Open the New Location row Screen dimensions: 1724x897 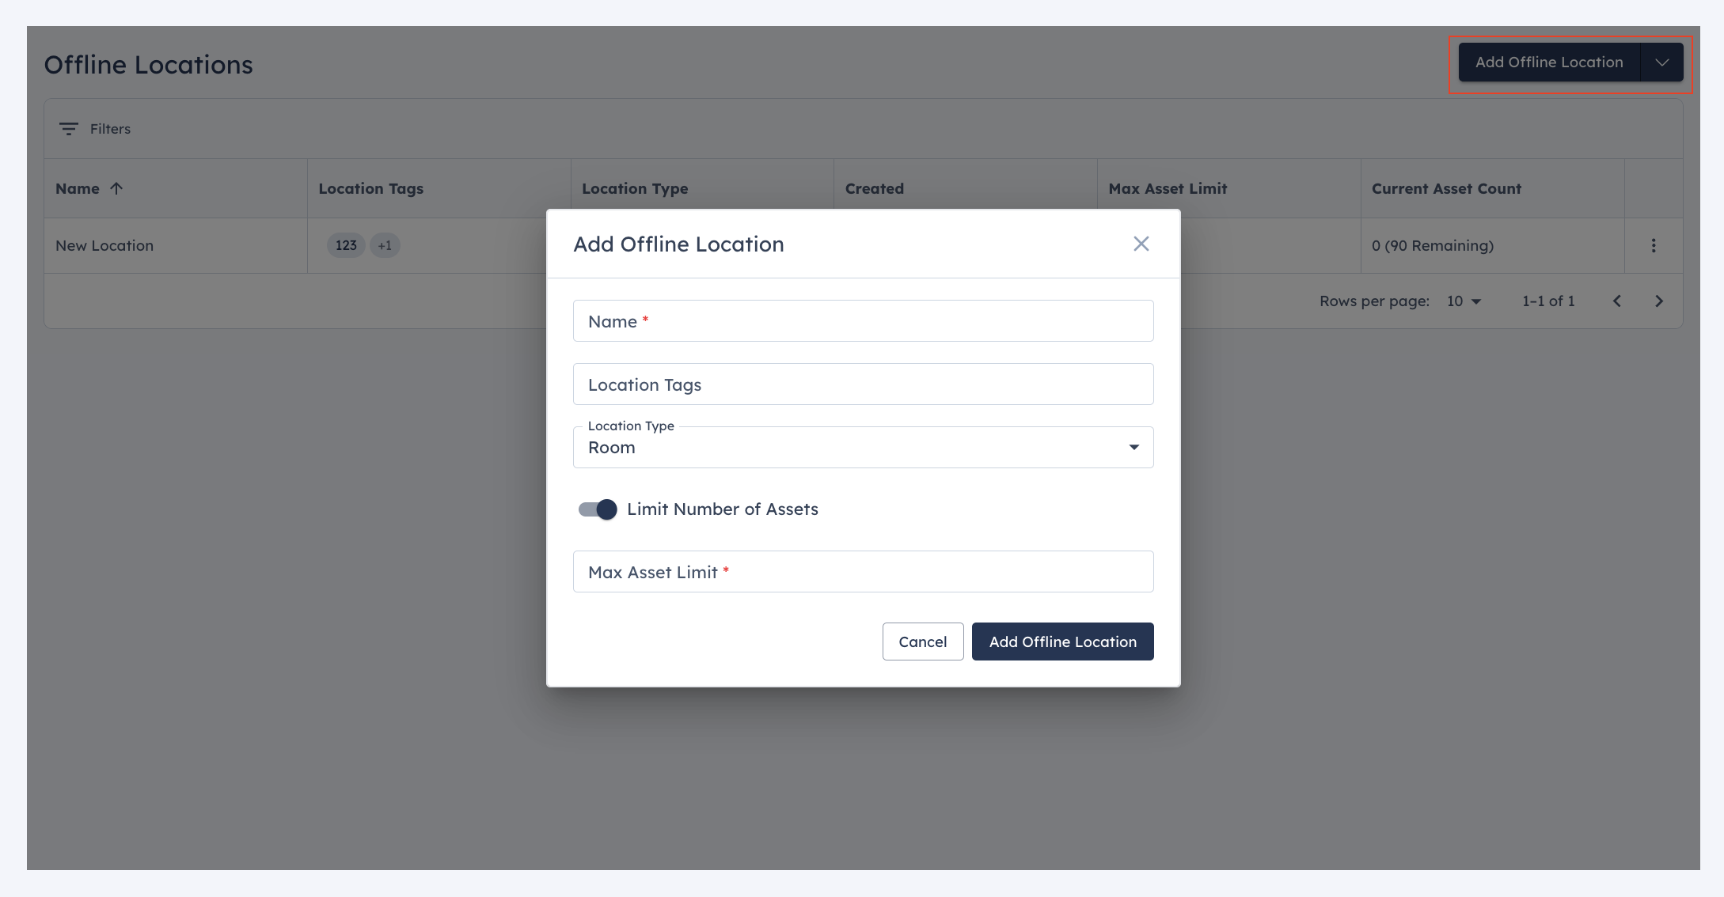coord(104,245)
